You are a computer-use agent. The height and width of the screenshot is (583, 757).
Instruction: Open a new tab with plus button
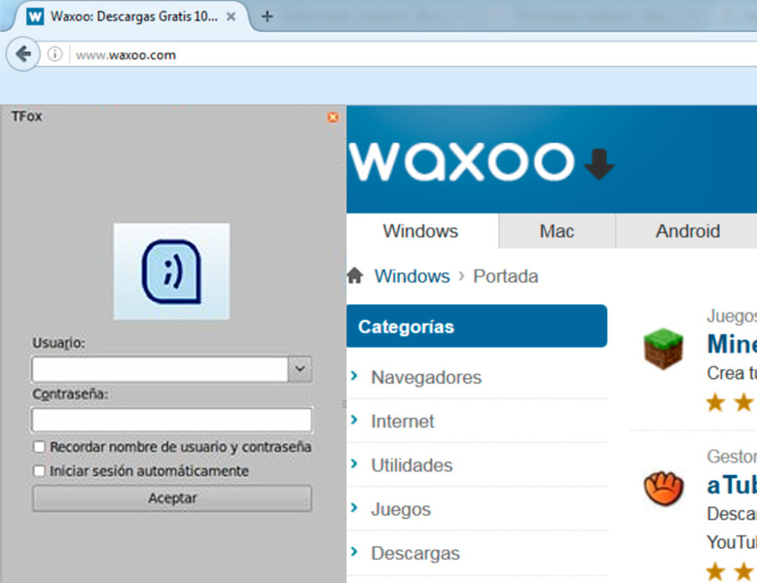pos(267,17)
